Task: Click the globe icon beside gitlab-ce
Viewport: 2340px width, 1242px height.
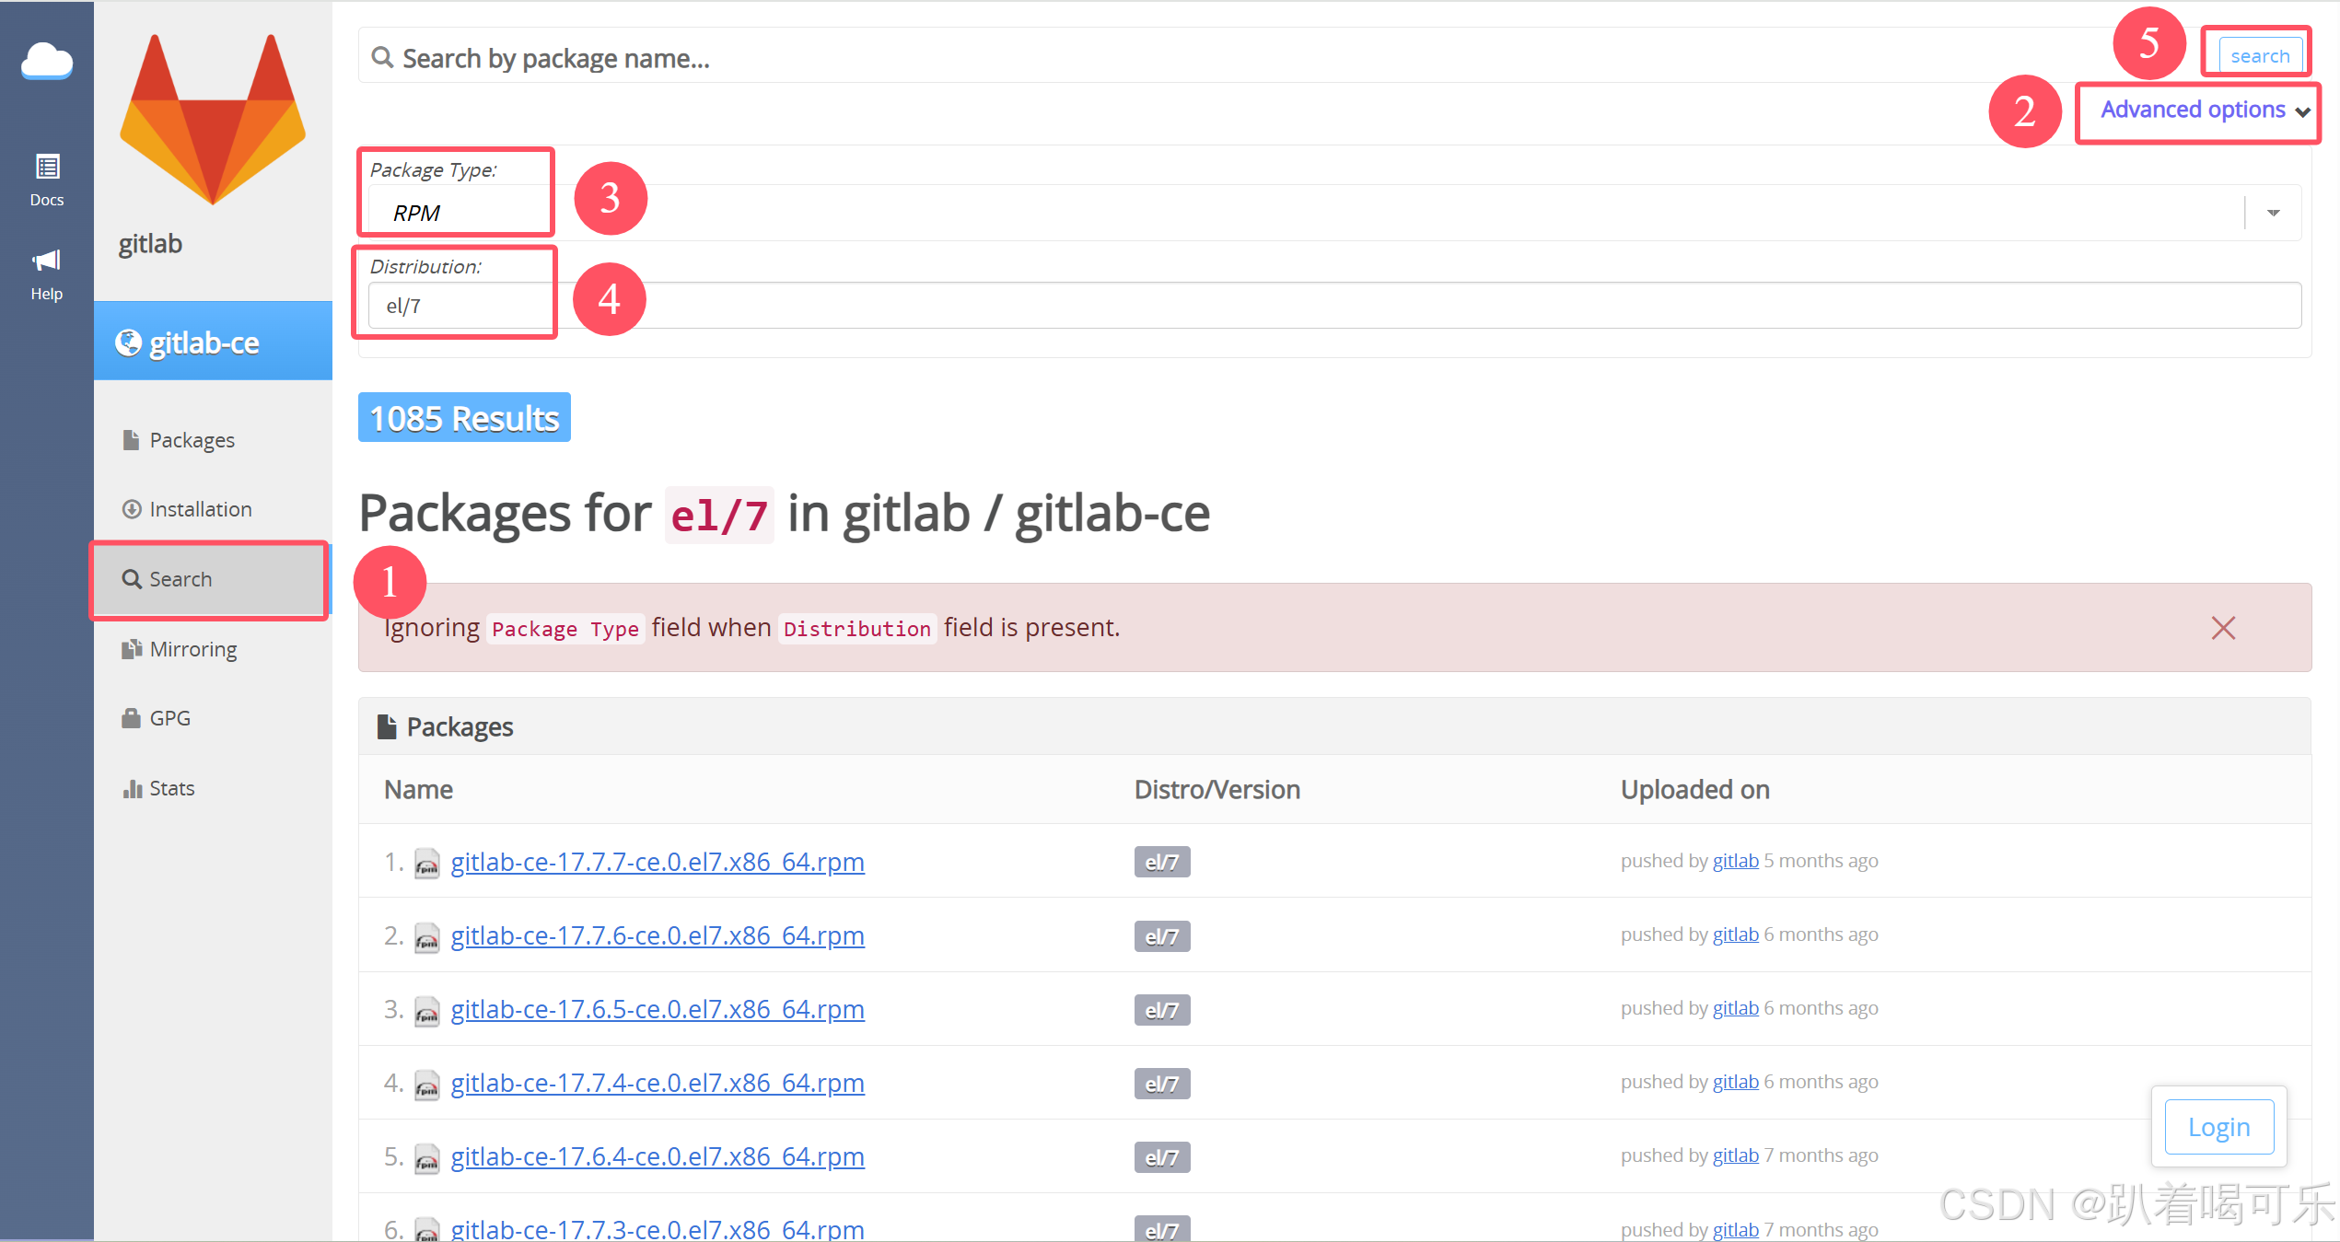Action: [128, 342]
